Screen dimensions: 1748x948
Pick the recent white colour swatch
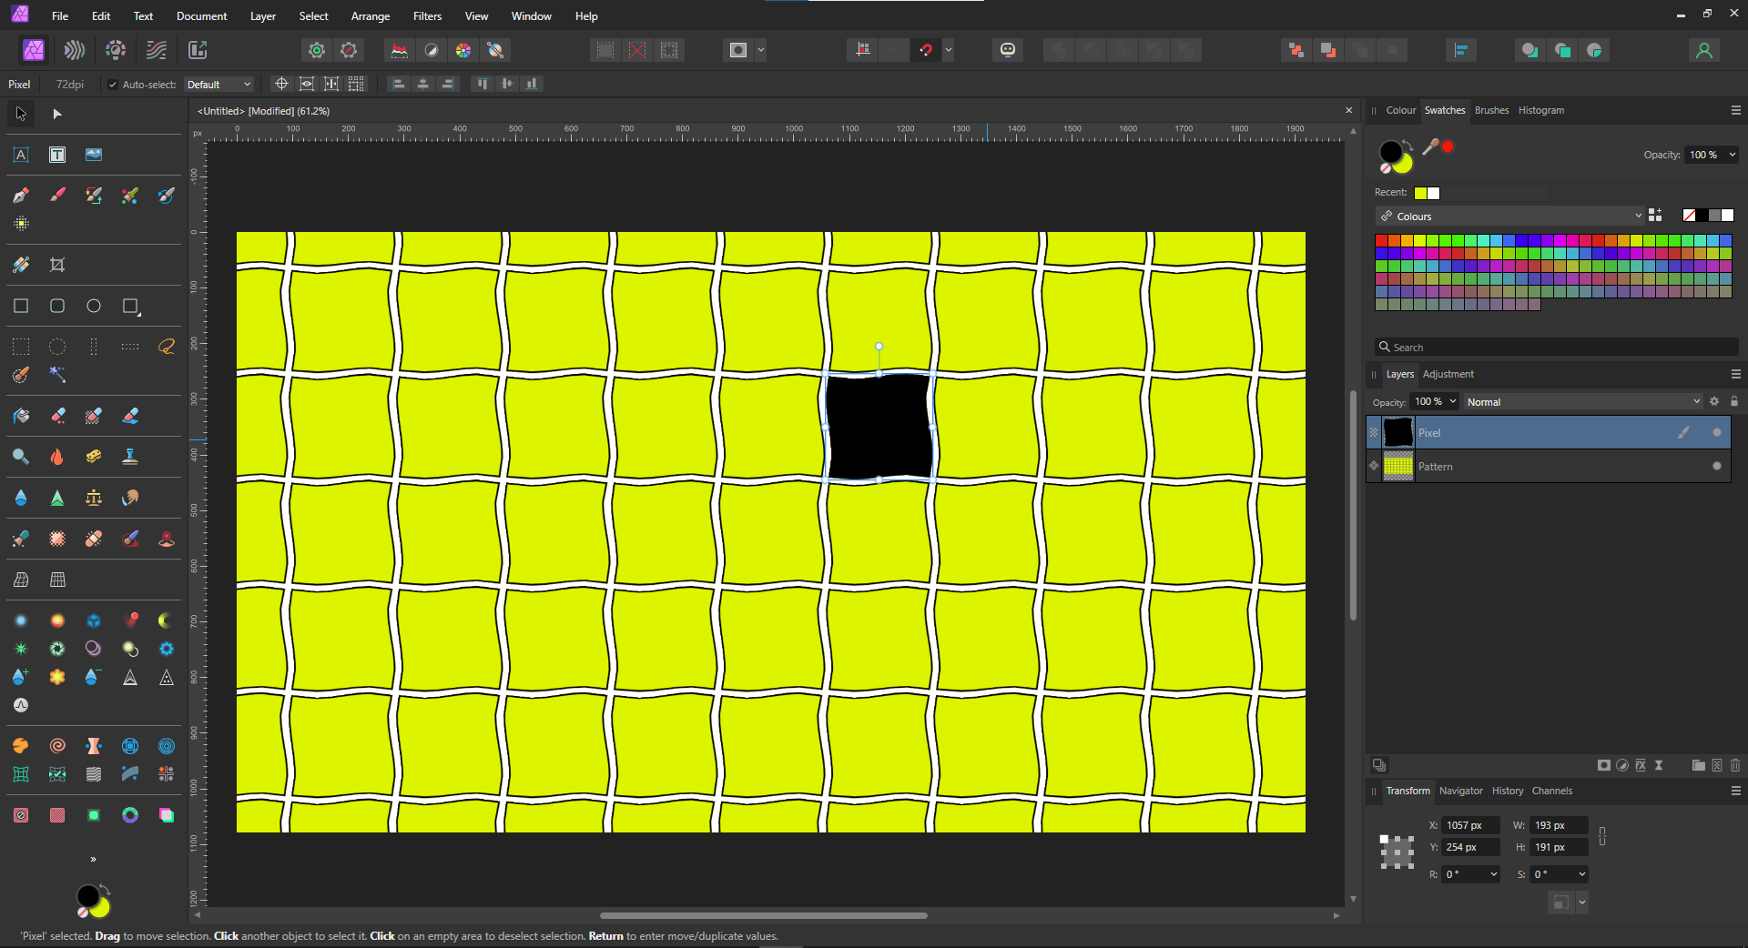click(1433, 193)
